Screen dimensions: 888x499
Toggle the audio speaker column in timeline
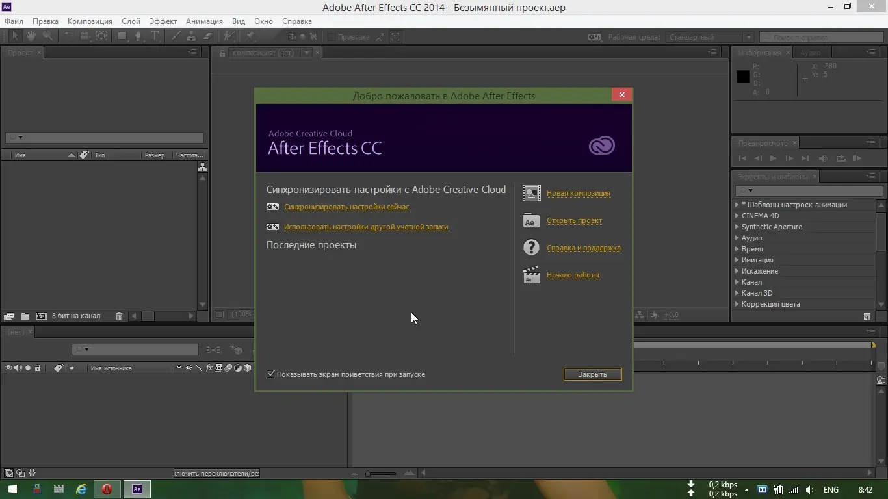18,368
